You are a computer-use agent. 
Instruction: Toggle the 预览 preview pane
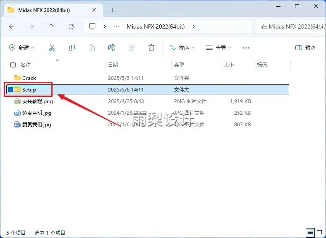[305, 48]
